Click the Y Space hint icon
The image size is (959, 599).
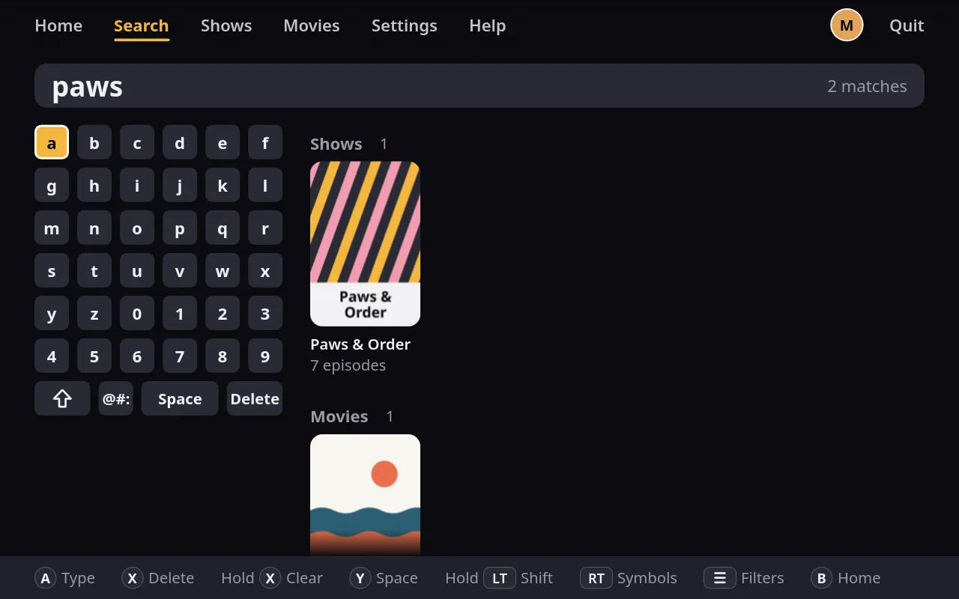pyautogui.click(x=360, y=578)
